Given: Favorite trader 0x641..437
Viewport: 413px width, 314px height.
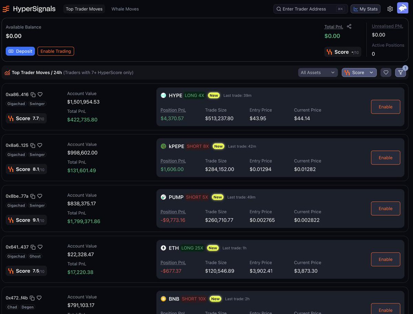Looking at the screenshot, I should coord(40,247).
